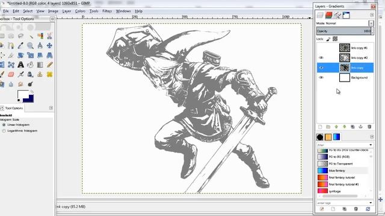Select the Smudge tool
Viewport: 385px width, 216px height.
click(20, 84)
